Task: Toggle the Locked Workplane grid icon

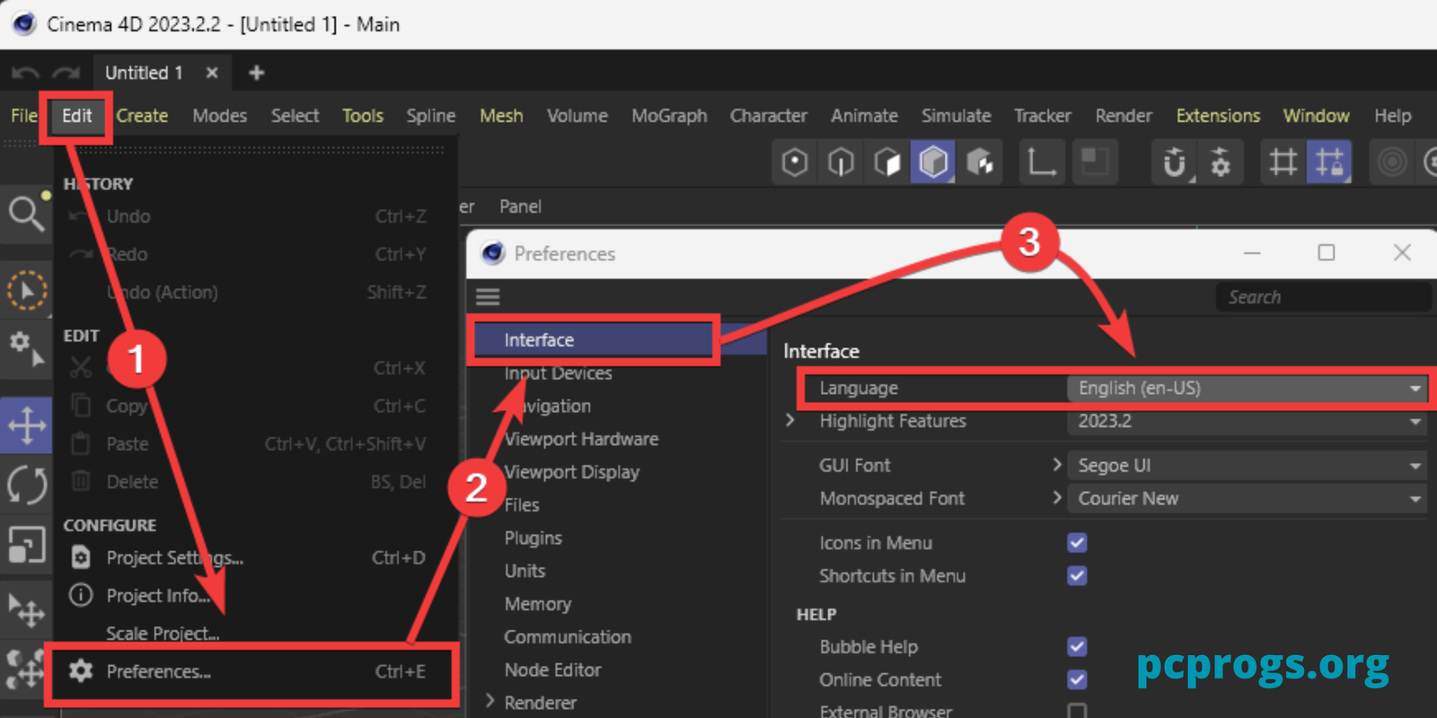Action: pyautogui.click(x=1329, y=162)
